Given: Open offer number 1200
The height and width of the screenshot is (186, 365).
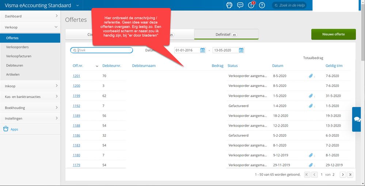Looking at the screenshot, I should point(76,86).
